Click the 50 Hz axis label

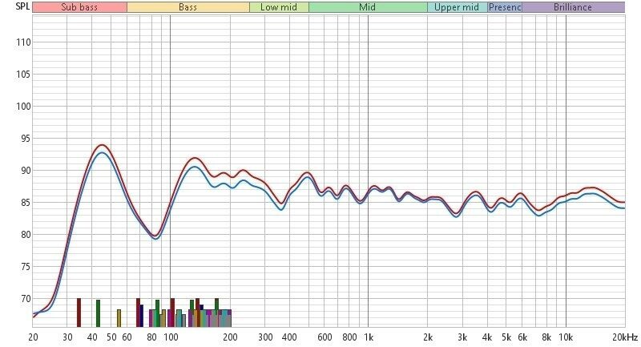[x=111, y=337]
